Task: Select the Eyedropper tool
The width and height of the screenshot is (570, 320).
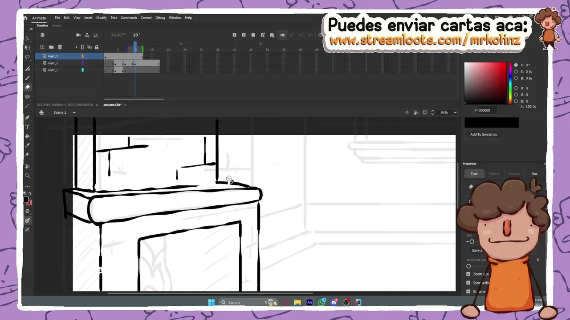Action: pos(27,145)
